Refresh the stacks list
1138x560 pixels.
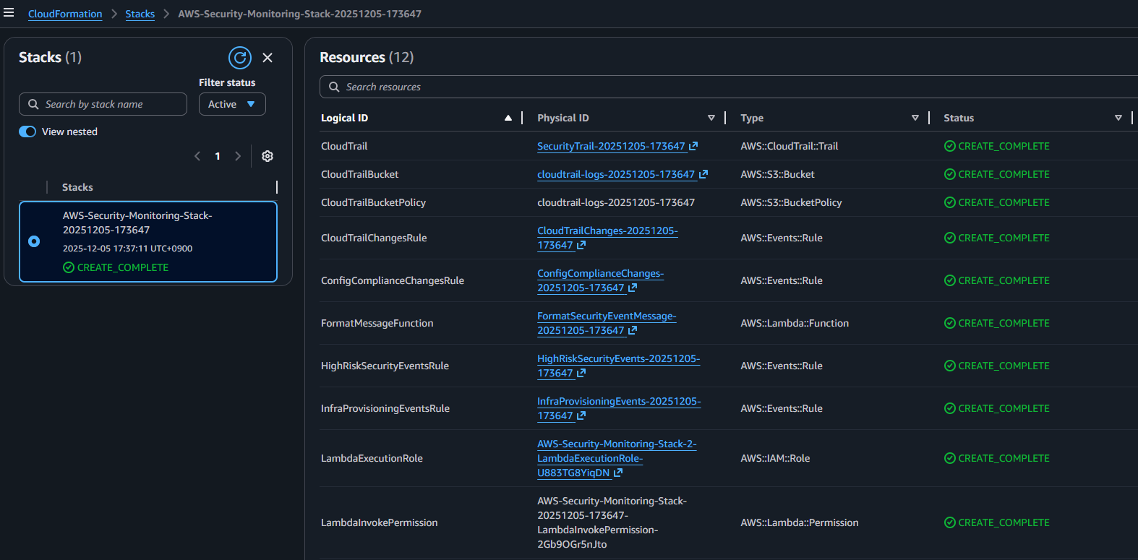[240, 58]
